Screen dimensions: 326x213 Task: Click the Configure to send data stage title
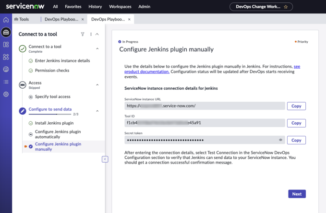pyautogui.click(x=50, y=109)
